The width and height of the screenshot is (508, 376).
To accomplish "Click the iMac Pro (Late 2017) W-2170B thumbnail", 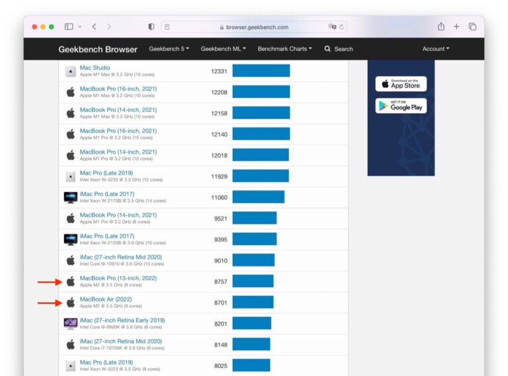I will (x=71, y=197).
